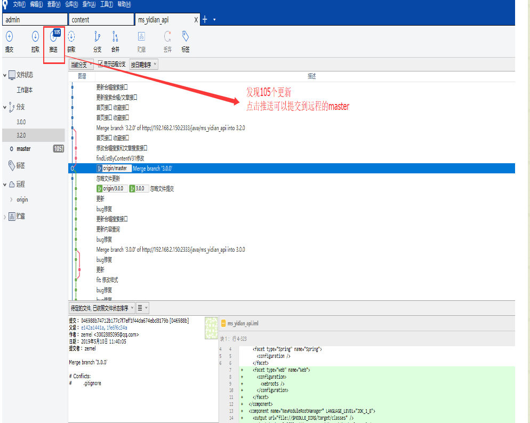The height and width of the screenshot is (423, 530).
Task: Select the master branch in sidebar
Action: point(23,149)
